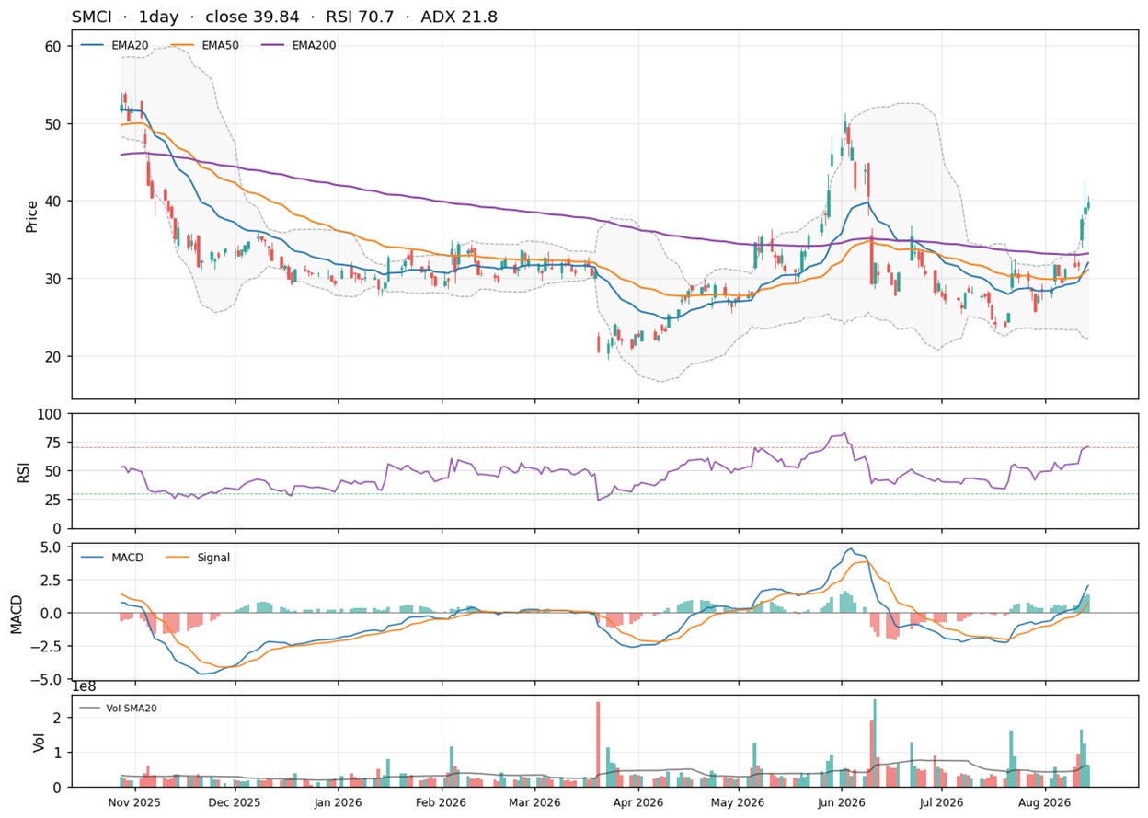
Task: Click the Mar 2026 date tick label
Action: 534,802
